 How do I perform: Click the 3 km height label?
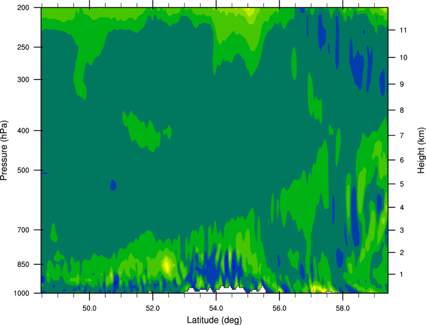[x=402, y=230]
